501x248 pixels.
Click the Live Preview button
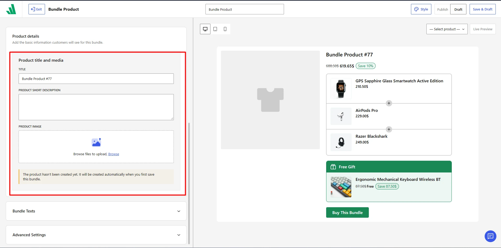[483, 29]
